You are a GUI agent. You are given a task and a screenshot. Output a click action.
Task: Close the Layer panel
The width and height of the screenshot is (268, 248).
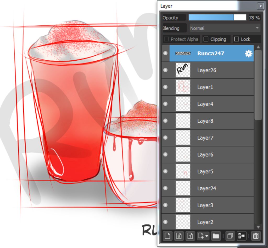260,6
